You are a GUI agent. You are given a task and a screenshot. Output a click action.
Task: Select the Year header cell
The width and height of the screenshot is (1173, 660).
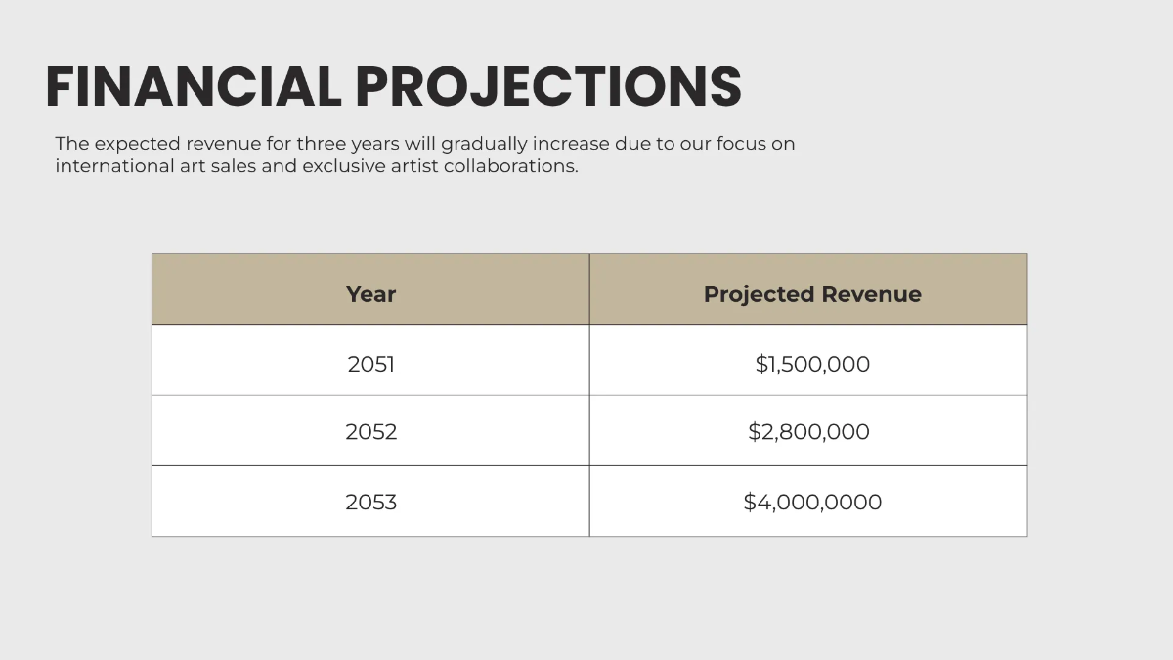[370, 294]
